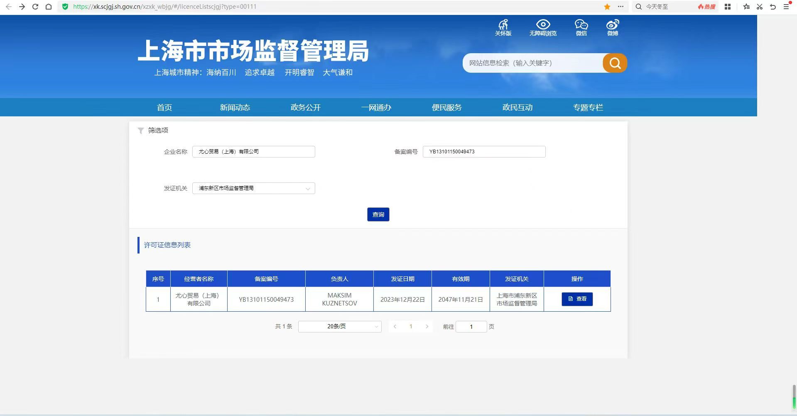Click the 备案编号 input field

click(x=484, y=152)
